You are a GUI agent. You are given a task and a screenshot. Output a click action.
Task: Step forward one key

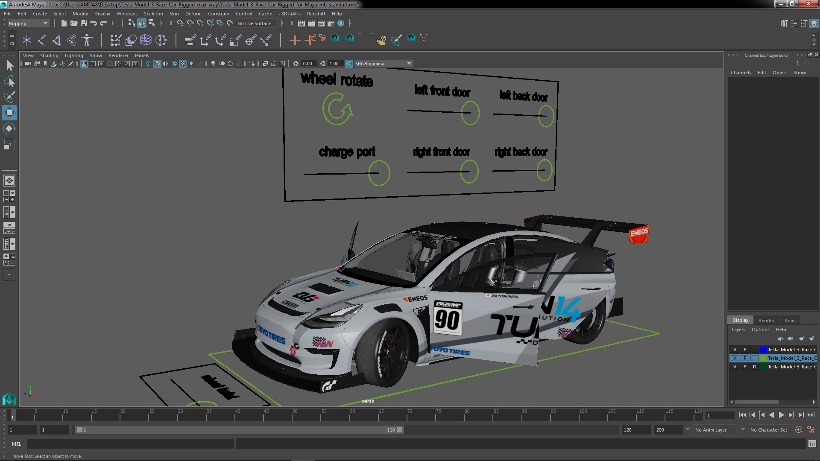[x=791, y=415]
